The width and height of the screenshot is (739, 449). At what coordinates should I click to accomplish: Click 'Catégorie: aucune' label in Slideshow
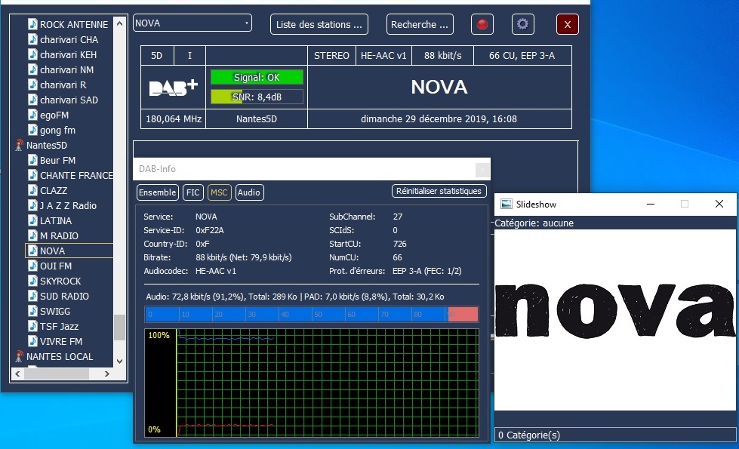(x=534, y=223)
